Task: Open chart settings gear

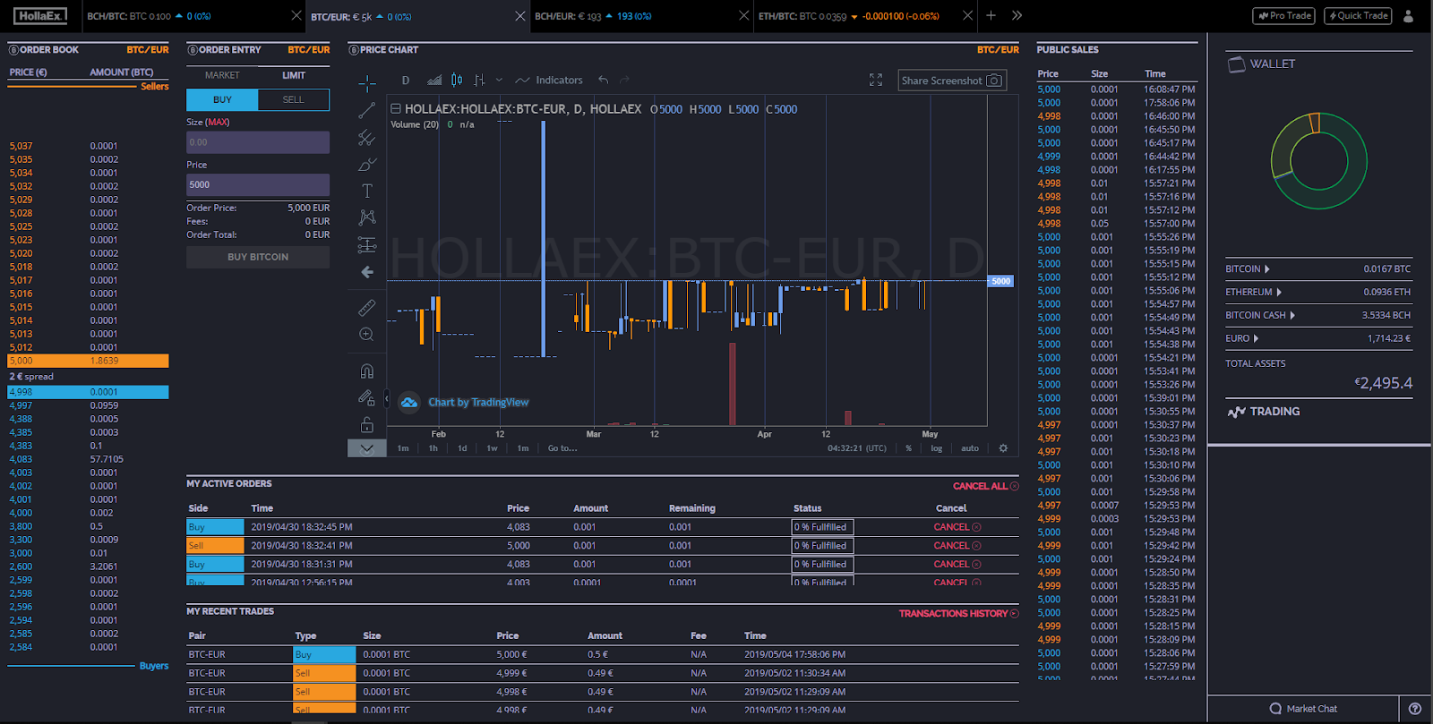Action: point(1003,448)
